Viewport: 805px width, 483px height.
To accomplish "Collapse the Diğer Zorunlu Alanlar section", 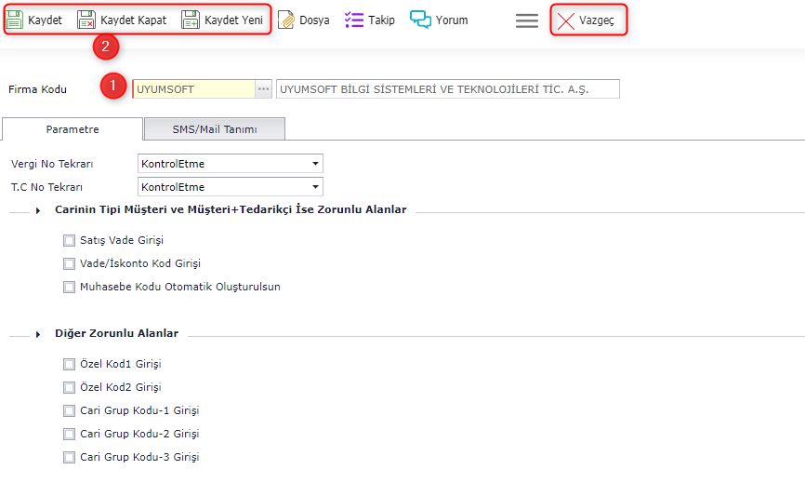I will 38,334.
